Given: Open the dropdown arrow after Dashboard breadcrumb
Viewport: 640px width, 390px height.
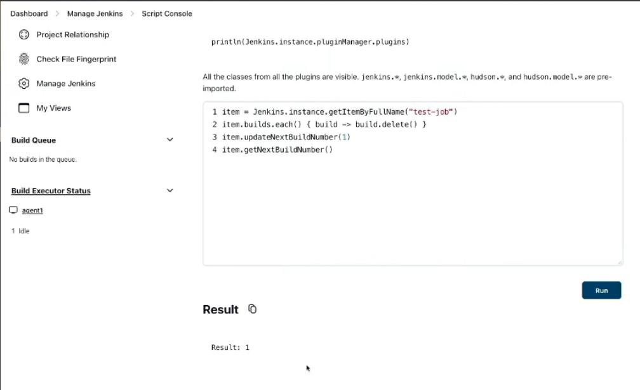Looking at the screenshot, I should tap(57, 13).
